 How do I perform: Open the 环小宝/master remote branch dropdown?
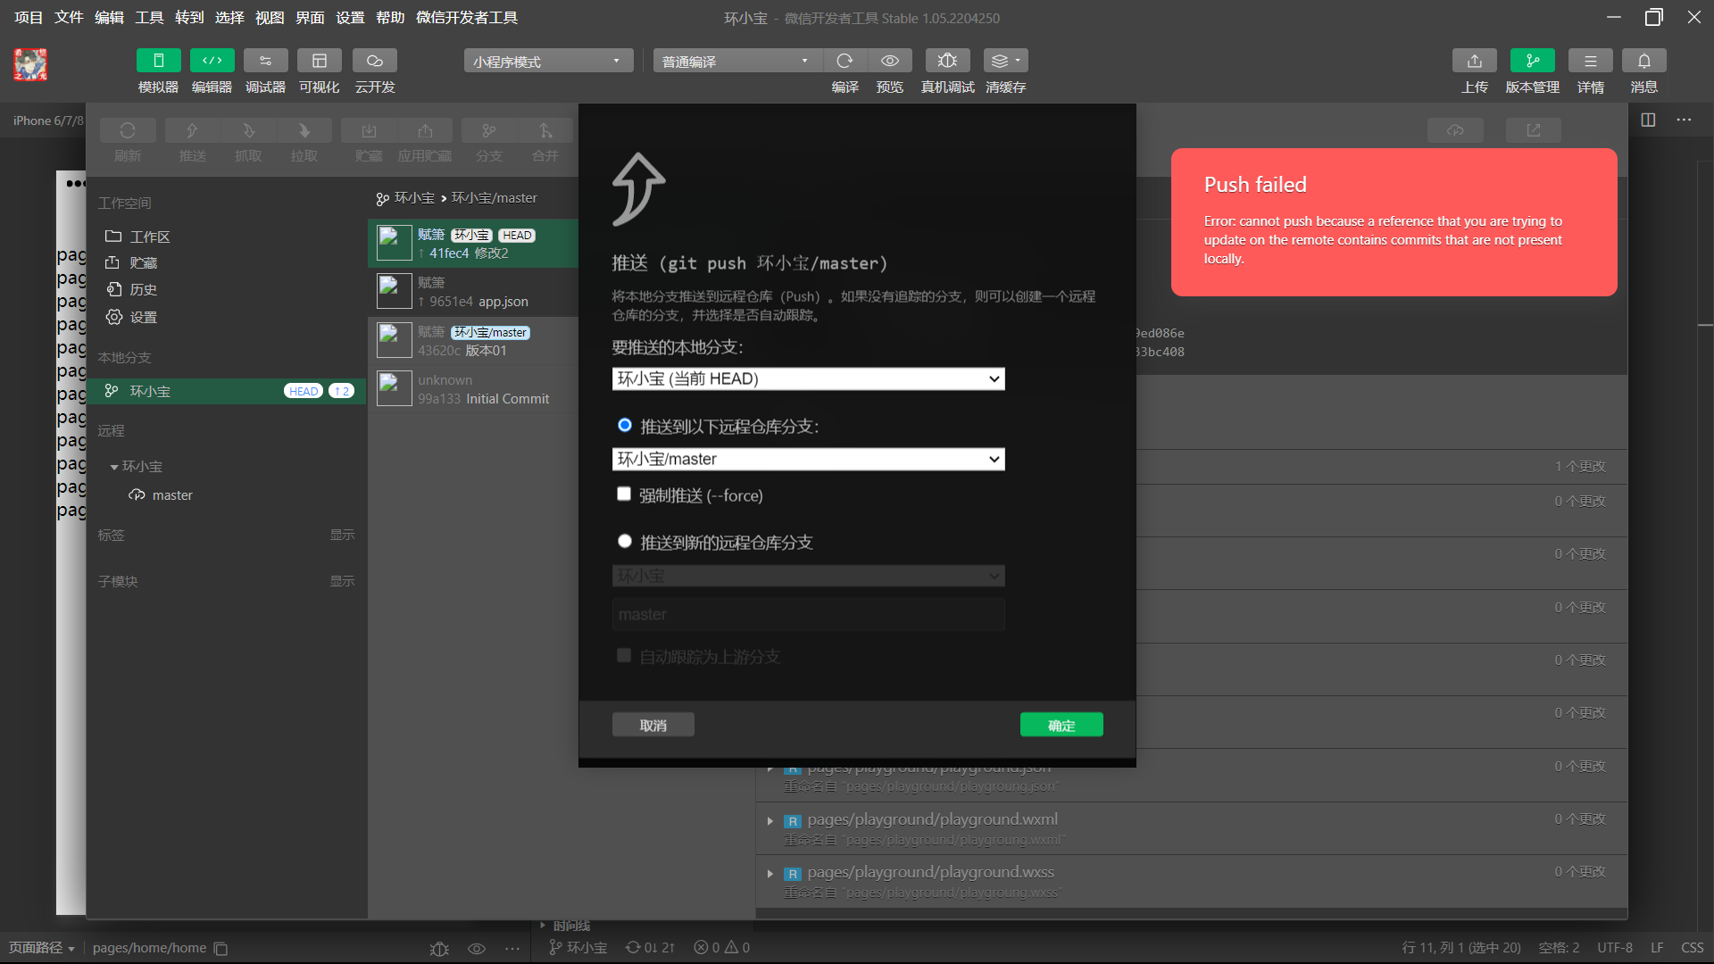808,460
